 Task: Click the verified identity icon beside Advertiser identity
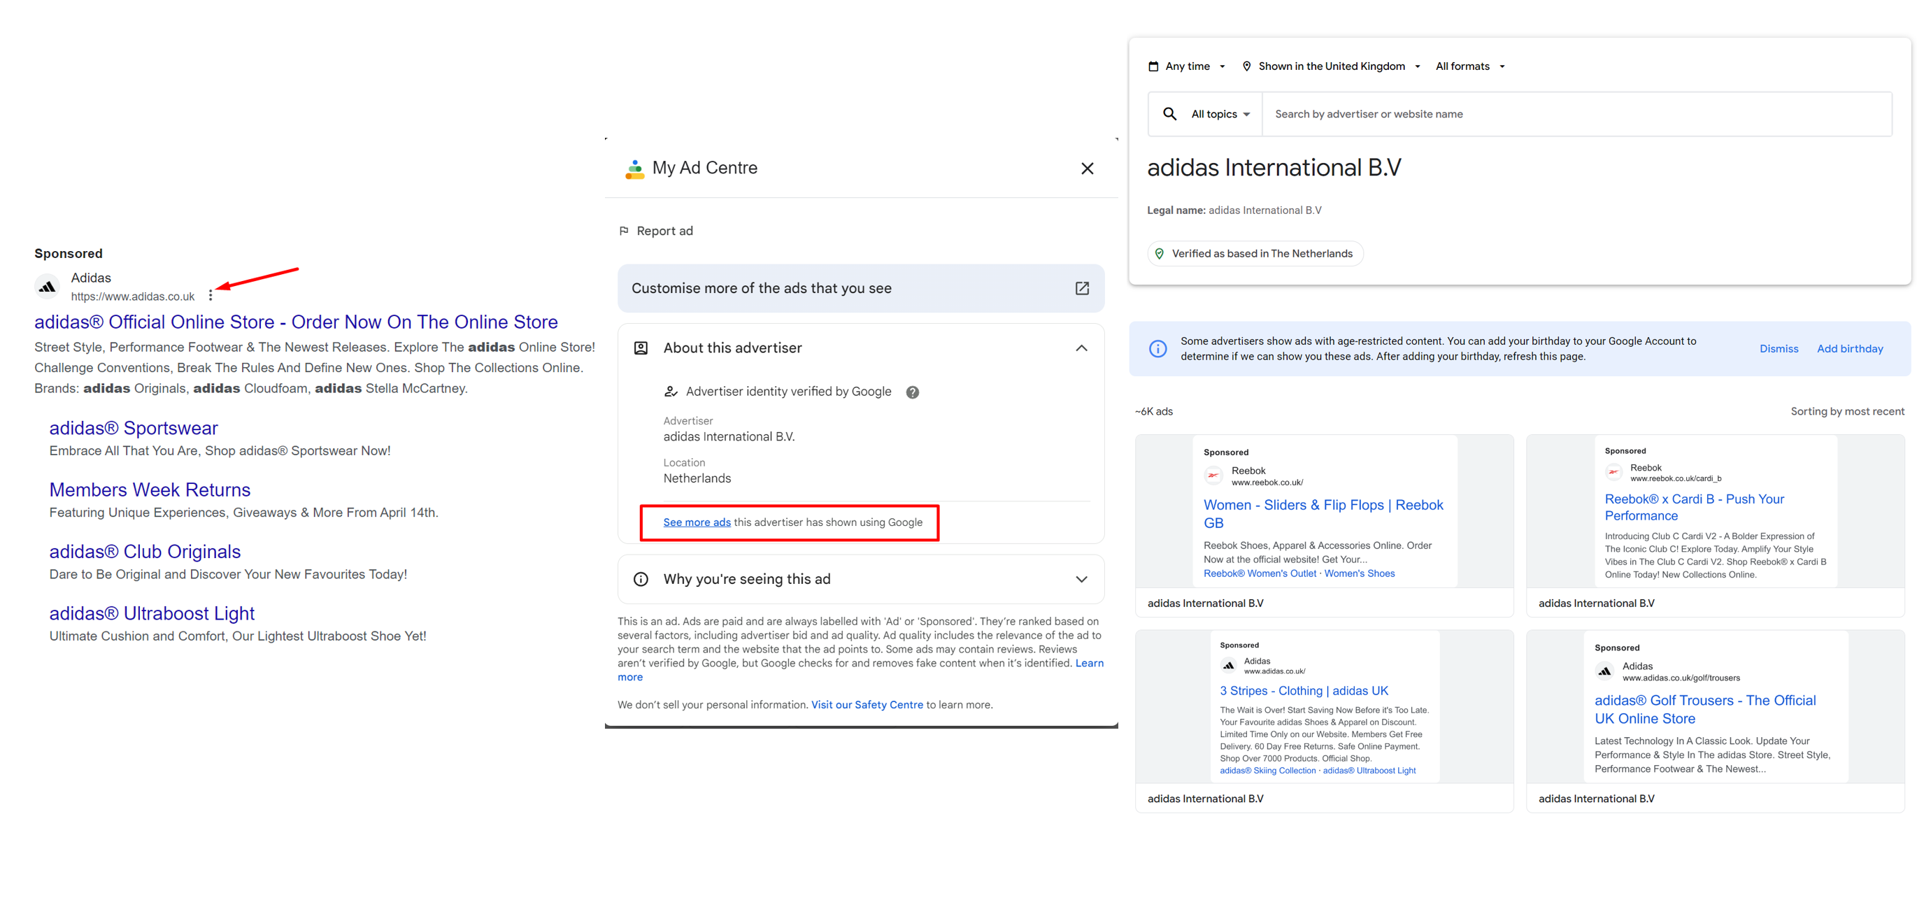click(x=671, y=392)
